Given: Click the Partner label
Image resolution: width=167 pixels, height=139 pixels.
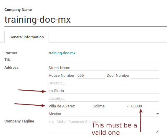Looking at the screenshot, I should click(11, 53).
